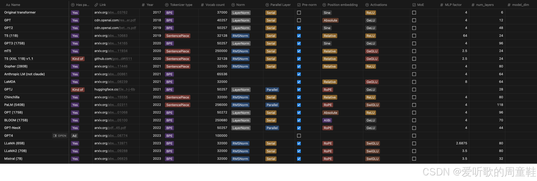
Task: Toggle Pre-norm checkbox for GPT row
Action: point(299,20)
